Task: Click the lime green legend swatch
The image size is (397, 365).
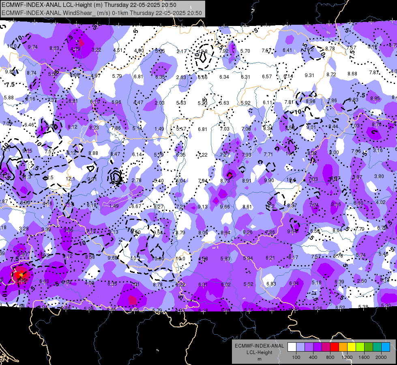Action: (x=360, y=347)
